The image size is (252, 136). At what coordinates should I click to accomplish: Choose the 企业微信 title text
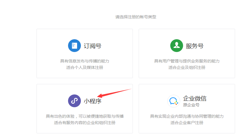point(195,99)
